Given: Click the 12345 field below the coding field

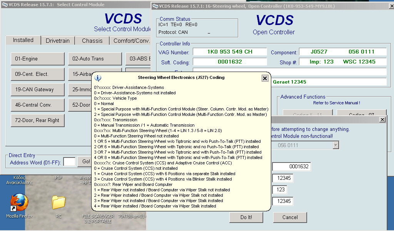Looking at the screenshot, I should [x=283, y=178].
